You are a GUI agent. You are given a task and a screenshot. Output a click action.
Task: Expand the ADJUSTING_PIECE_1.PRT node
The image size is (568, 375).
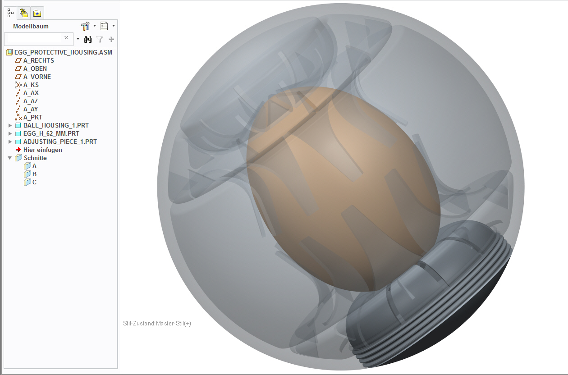click(x=10, y=142)
